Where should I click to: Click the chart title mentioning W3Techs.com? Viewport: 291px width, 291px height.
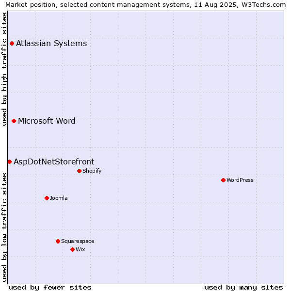click(x=145, y=5)
